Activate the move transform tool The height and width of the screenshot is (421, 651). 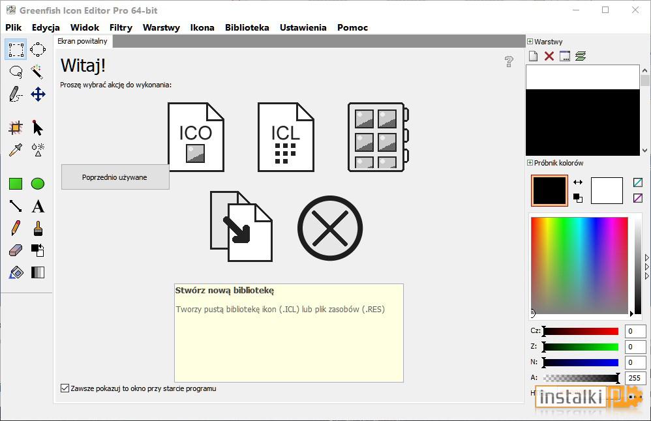tap(38, 94)
